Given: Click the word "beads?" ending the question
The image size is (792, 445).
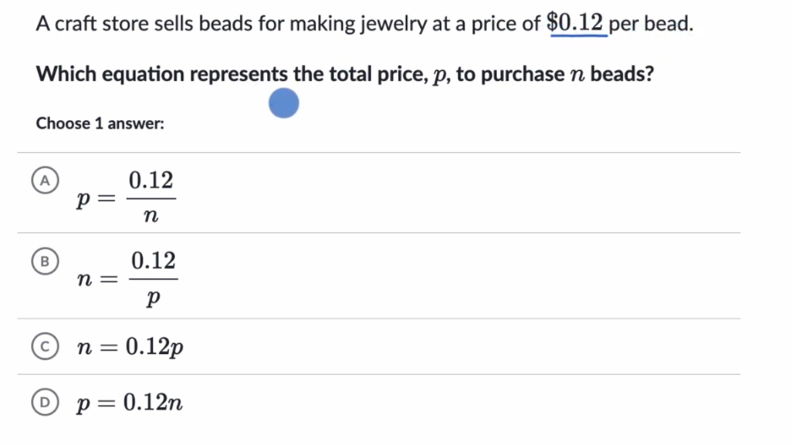Looking at the screenshot, I should tap(622, 74).
